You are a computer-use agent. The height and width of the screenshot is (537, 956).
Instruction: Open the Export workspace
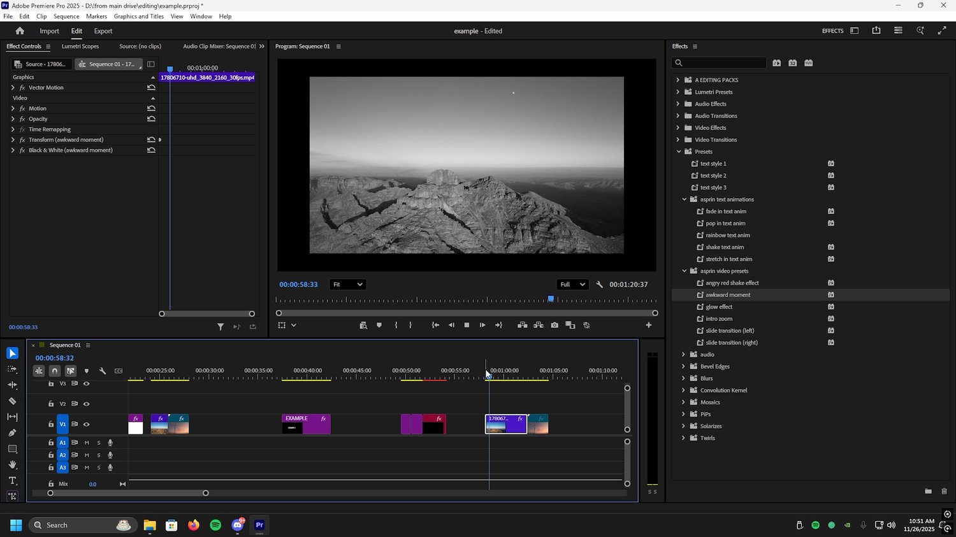pyautogui.click(x=103, y=31)
